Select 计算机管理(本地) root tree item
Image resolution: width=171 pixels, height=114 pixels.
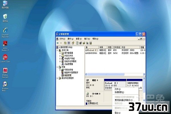(66, 47)
